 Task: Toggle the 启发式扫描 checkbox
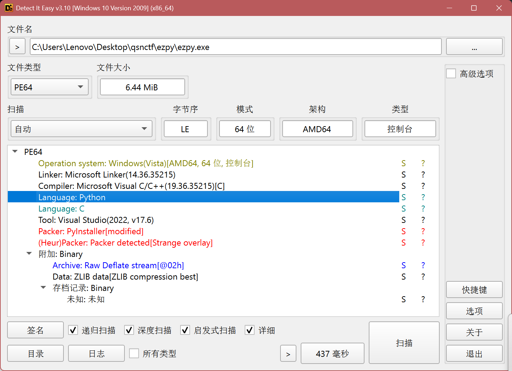[x=185, y=330]
